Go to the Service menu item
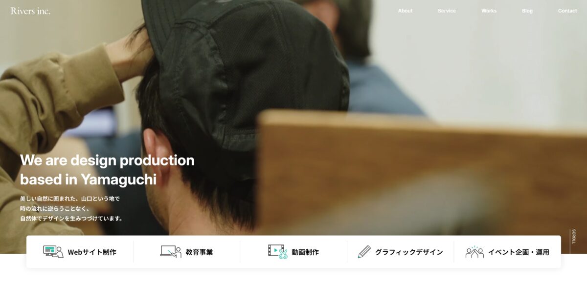This screenshot has width=587, height=282. coord(447,11)
